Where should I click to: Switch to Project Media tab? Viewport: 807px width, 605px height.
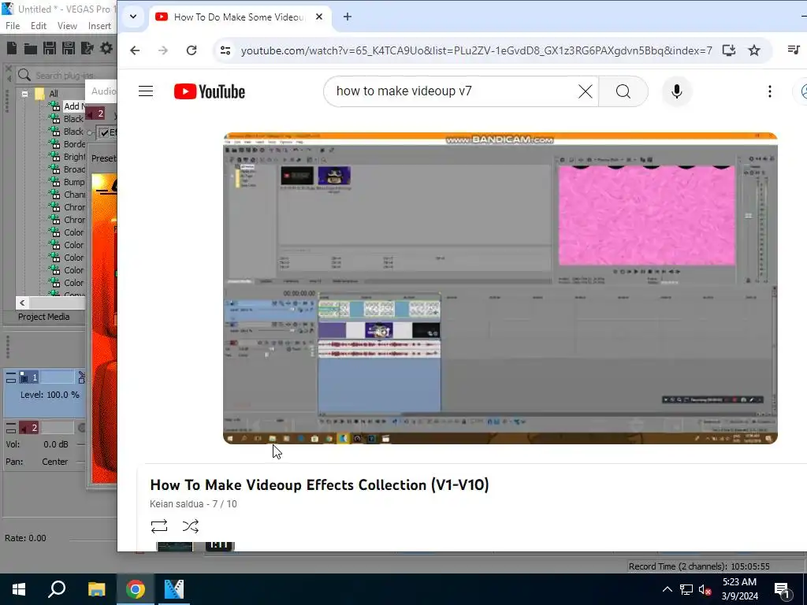[44, 317]
